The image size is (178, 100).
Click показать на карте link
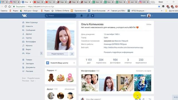144,71
